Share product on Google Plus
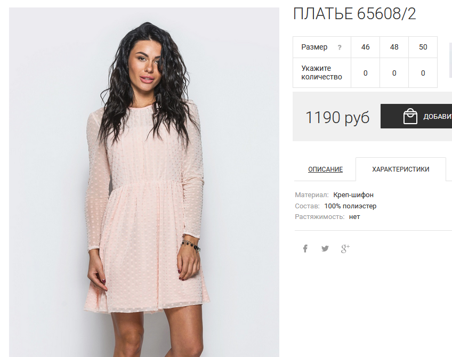The height and width of the screenshot is (357, 452). (x=345, y=248)
